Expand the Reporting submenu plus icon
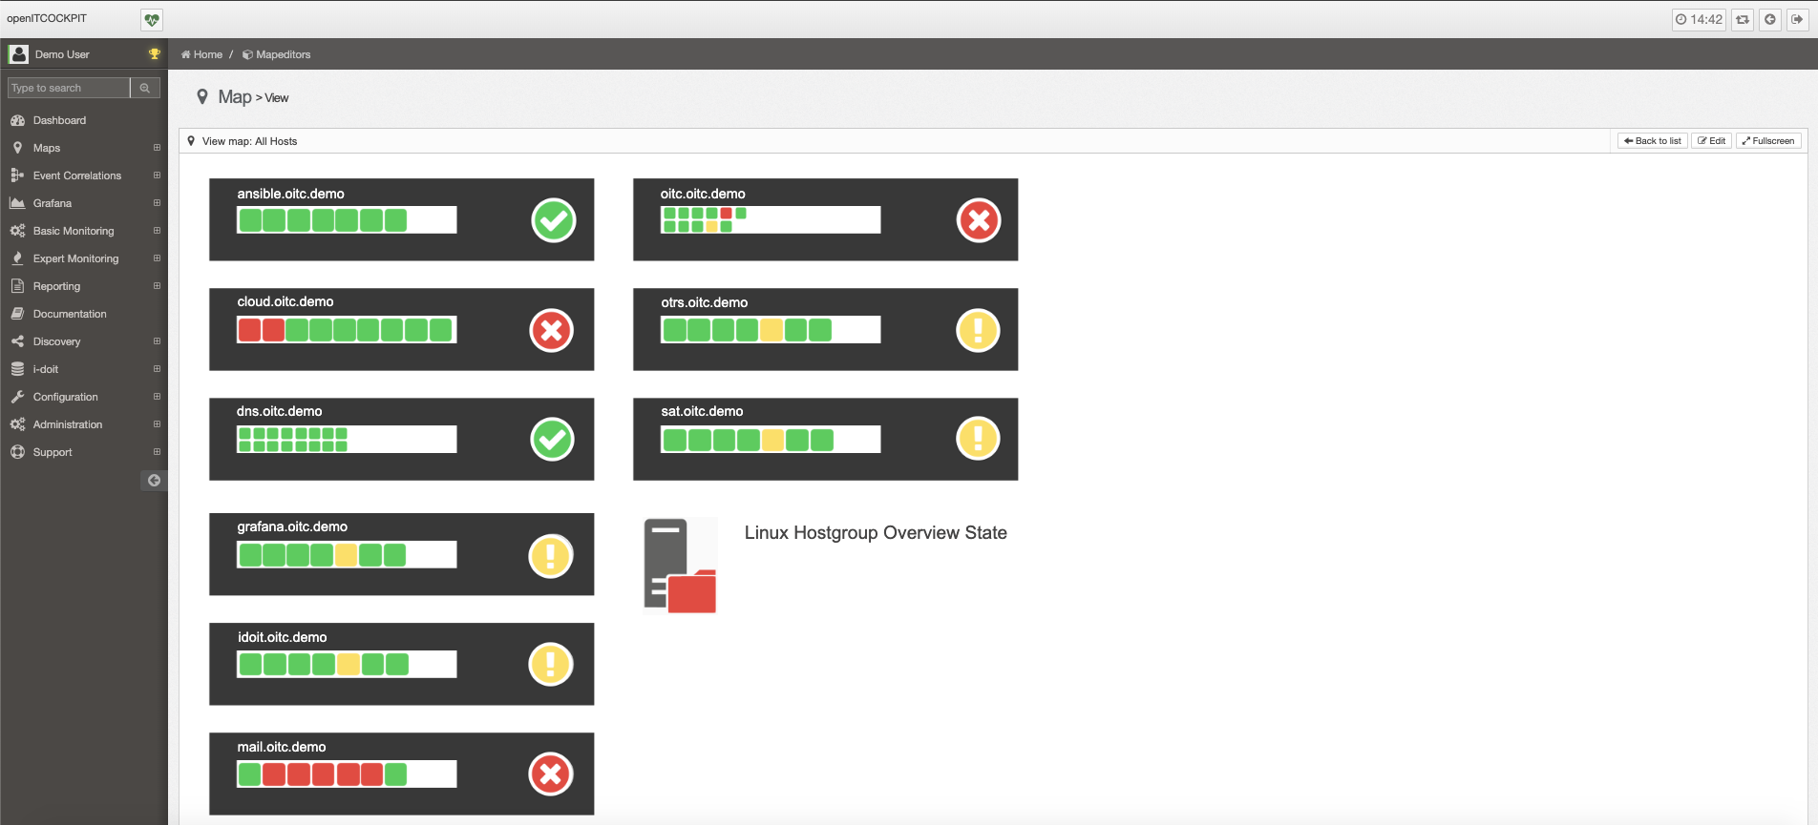 [157, 286]
